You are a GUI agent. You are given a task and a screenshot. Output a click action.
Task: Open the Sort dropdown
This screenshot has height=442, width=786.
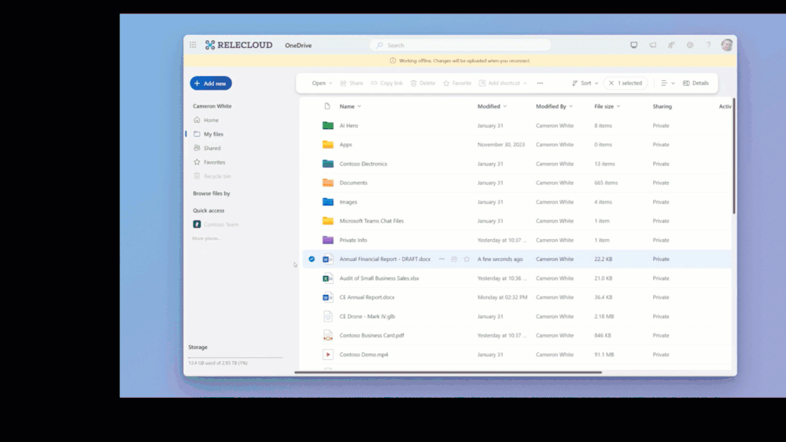click(x=585, y=83)
